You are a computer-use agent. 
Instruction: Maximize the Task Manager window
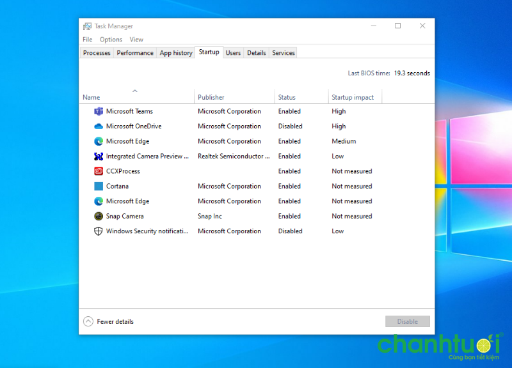click(x=397, y=26)
